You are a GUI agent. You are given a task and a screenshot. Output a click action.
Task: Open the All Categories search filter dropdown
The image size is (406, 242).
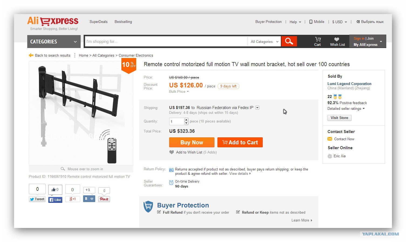point(264,42)
